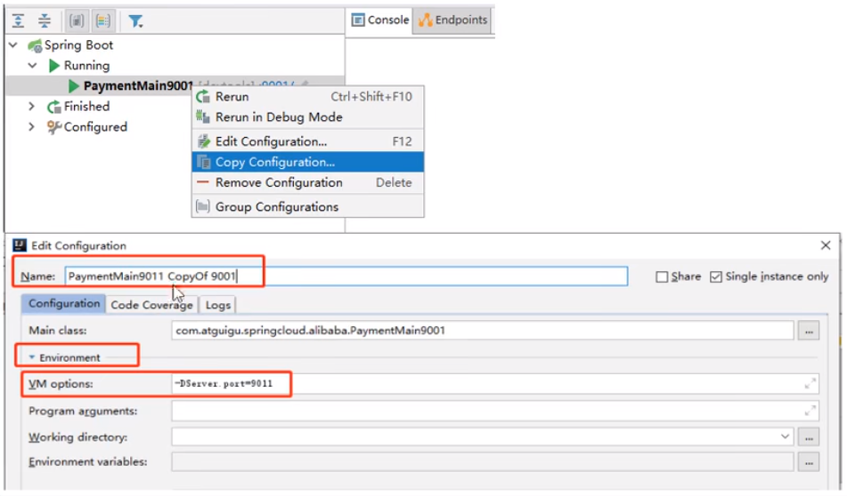Browse for Main class with ellipsis button

809,331
